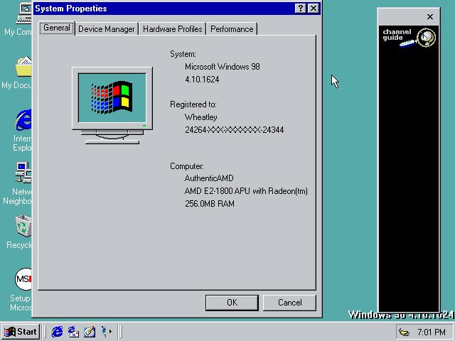Click the system tray task scheduler icon

pyautogui.click(x=404, y=332)
